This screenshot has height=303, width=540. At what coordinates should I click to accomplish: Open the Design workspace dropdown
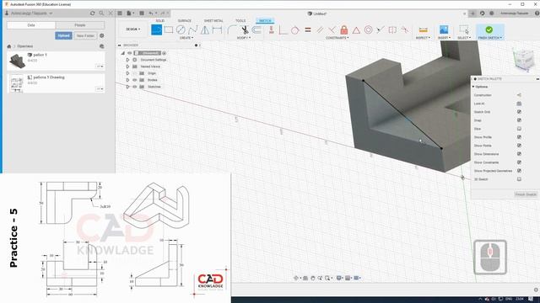click(x=133, y=29)
